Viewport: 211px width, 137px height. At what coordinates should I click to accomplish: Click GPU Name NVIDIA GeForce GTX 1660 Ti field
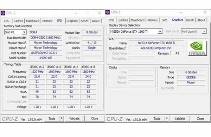pyautogui.click(x=156, y=43)
